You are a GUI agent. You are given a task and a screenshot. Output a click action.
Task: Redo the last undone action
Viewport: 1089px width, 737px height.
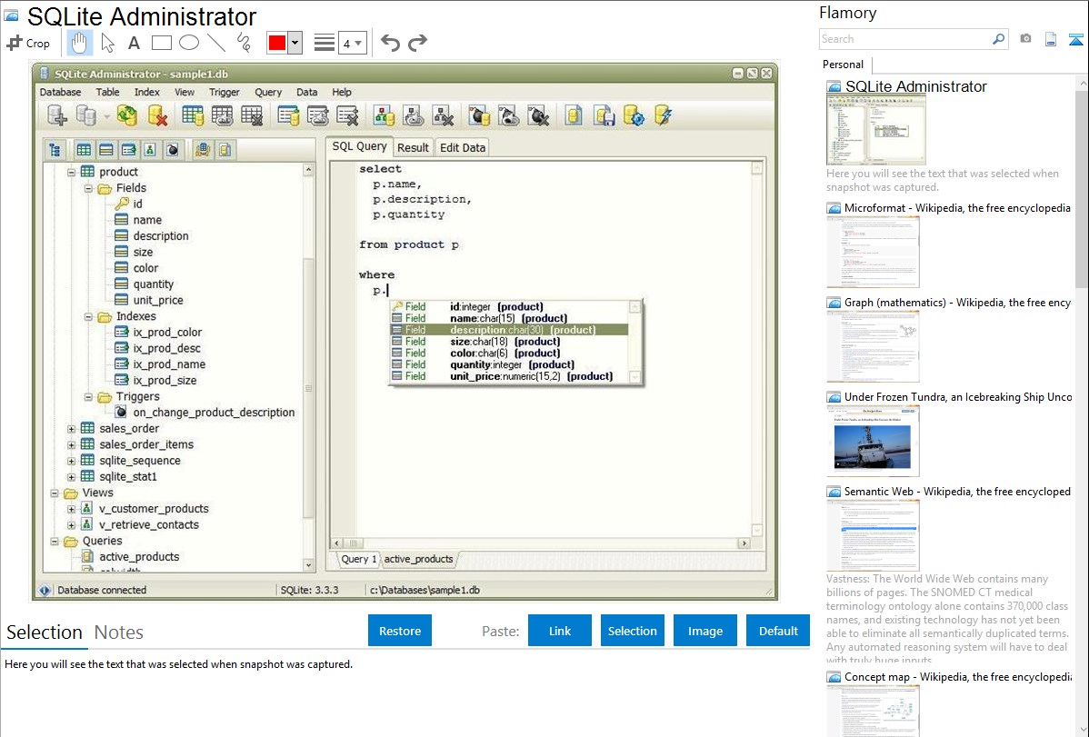[418, 43]
